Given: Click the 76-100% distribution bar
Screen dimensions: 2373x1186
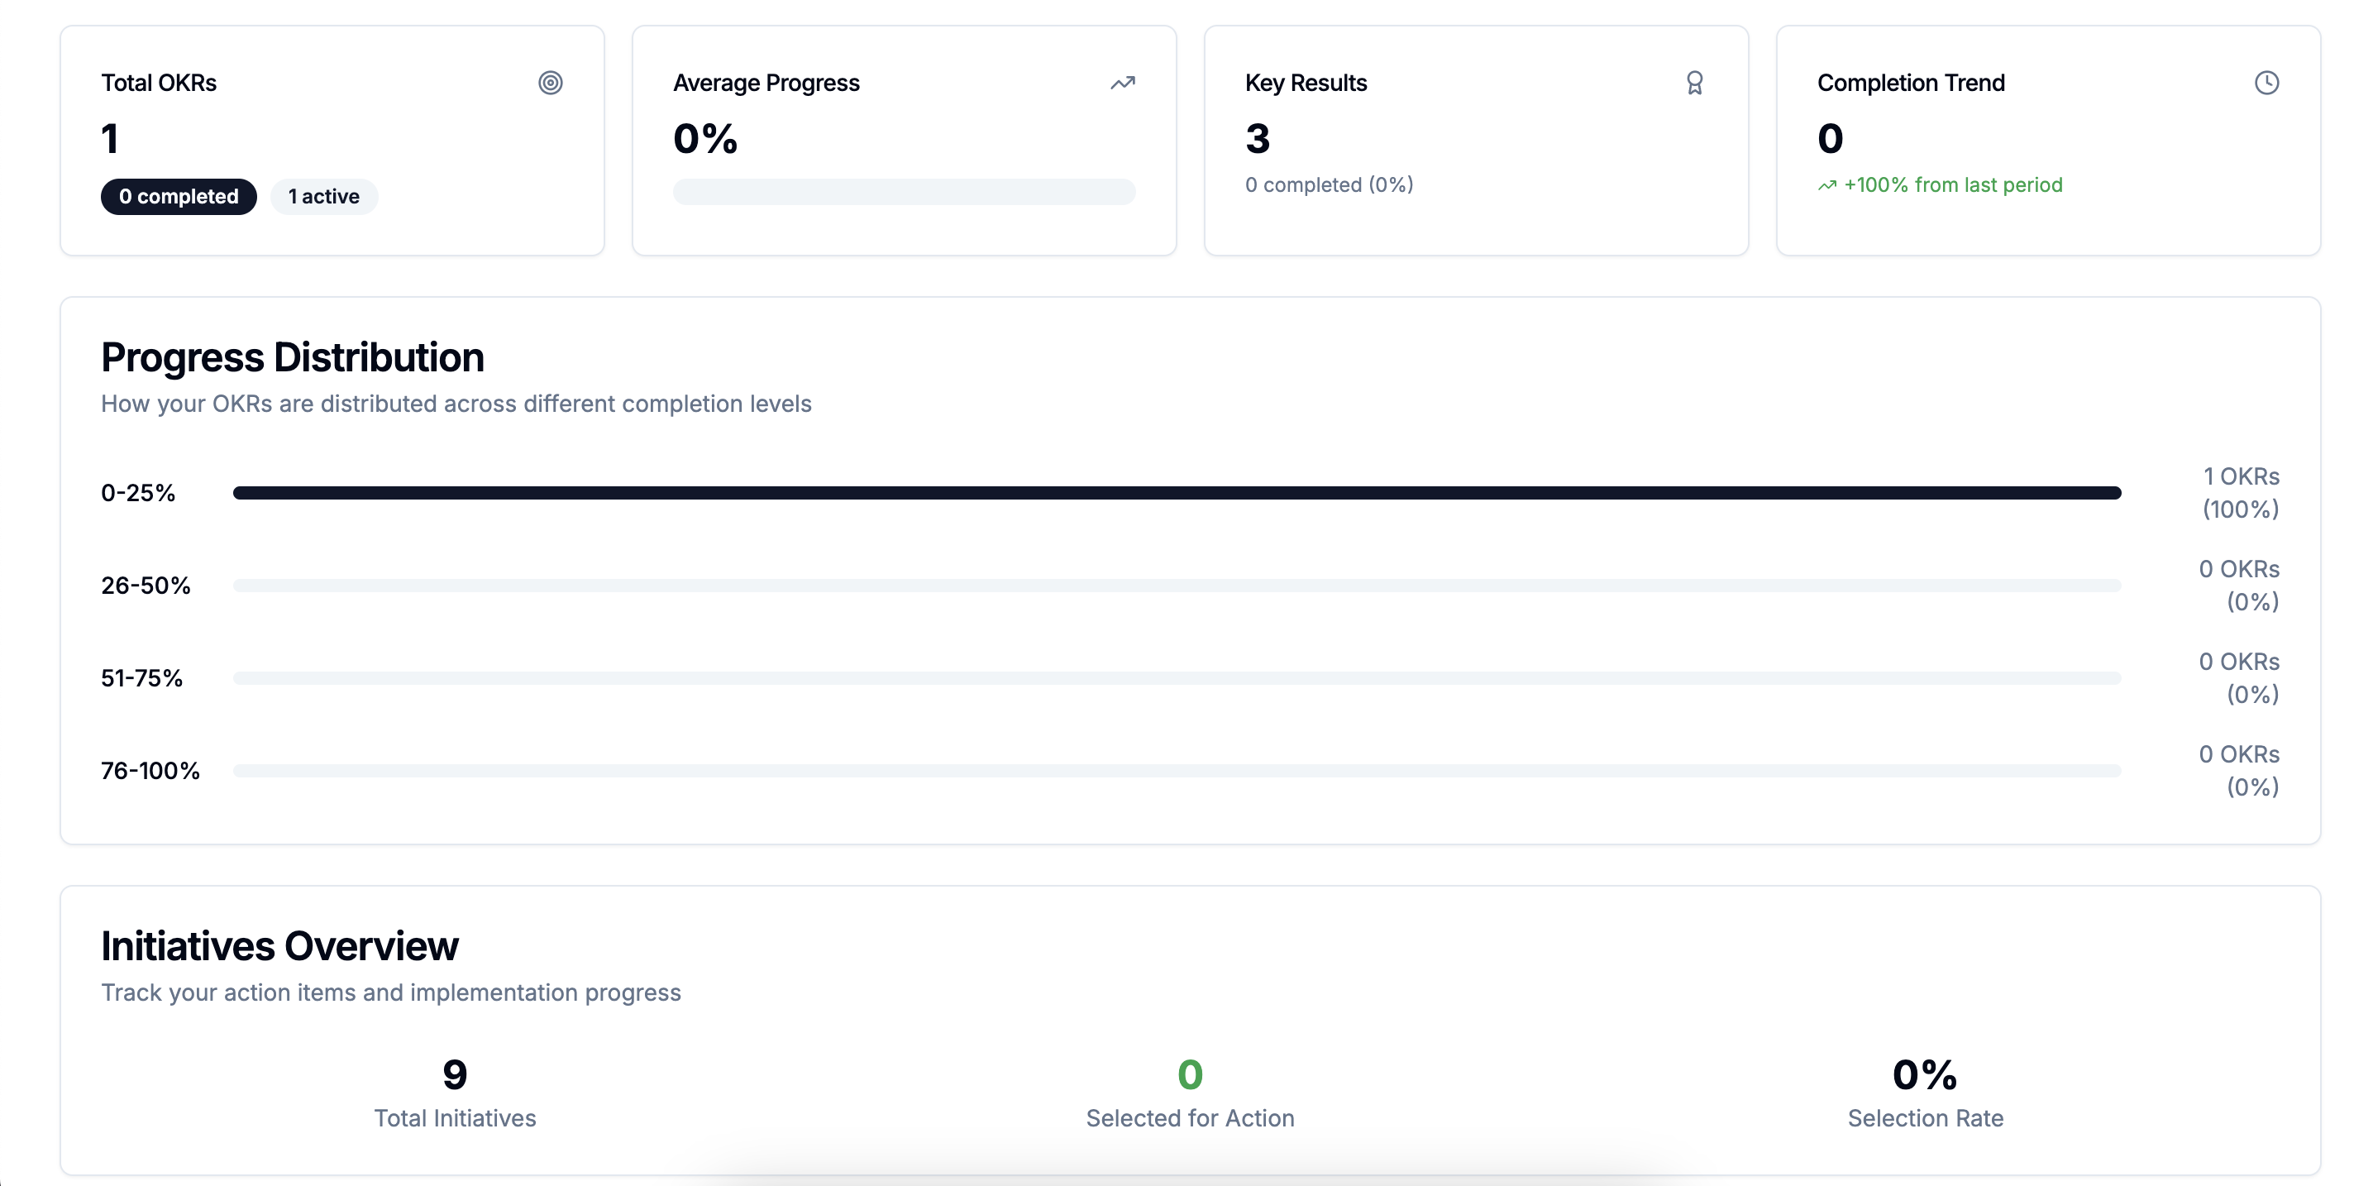Looking at the screenshot, I should [x=1177, y=770].
